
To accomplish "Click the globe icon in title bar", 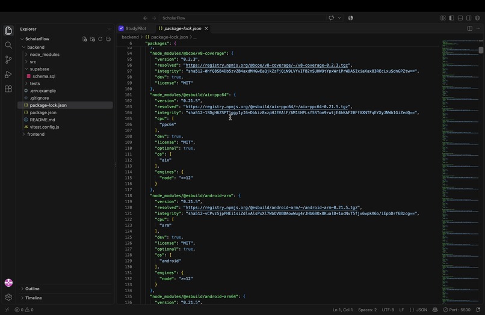I will pyautogui.click(x=478, y=18).
